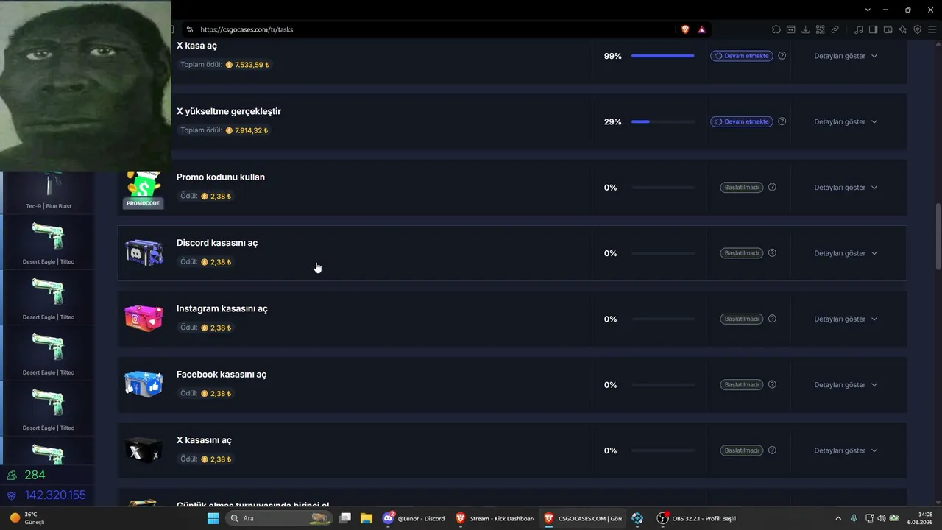942x530 pixels.
Task: Click the help icon for Instagram kasasını aç
Action: pyautogui.click(x=772, y=319)
